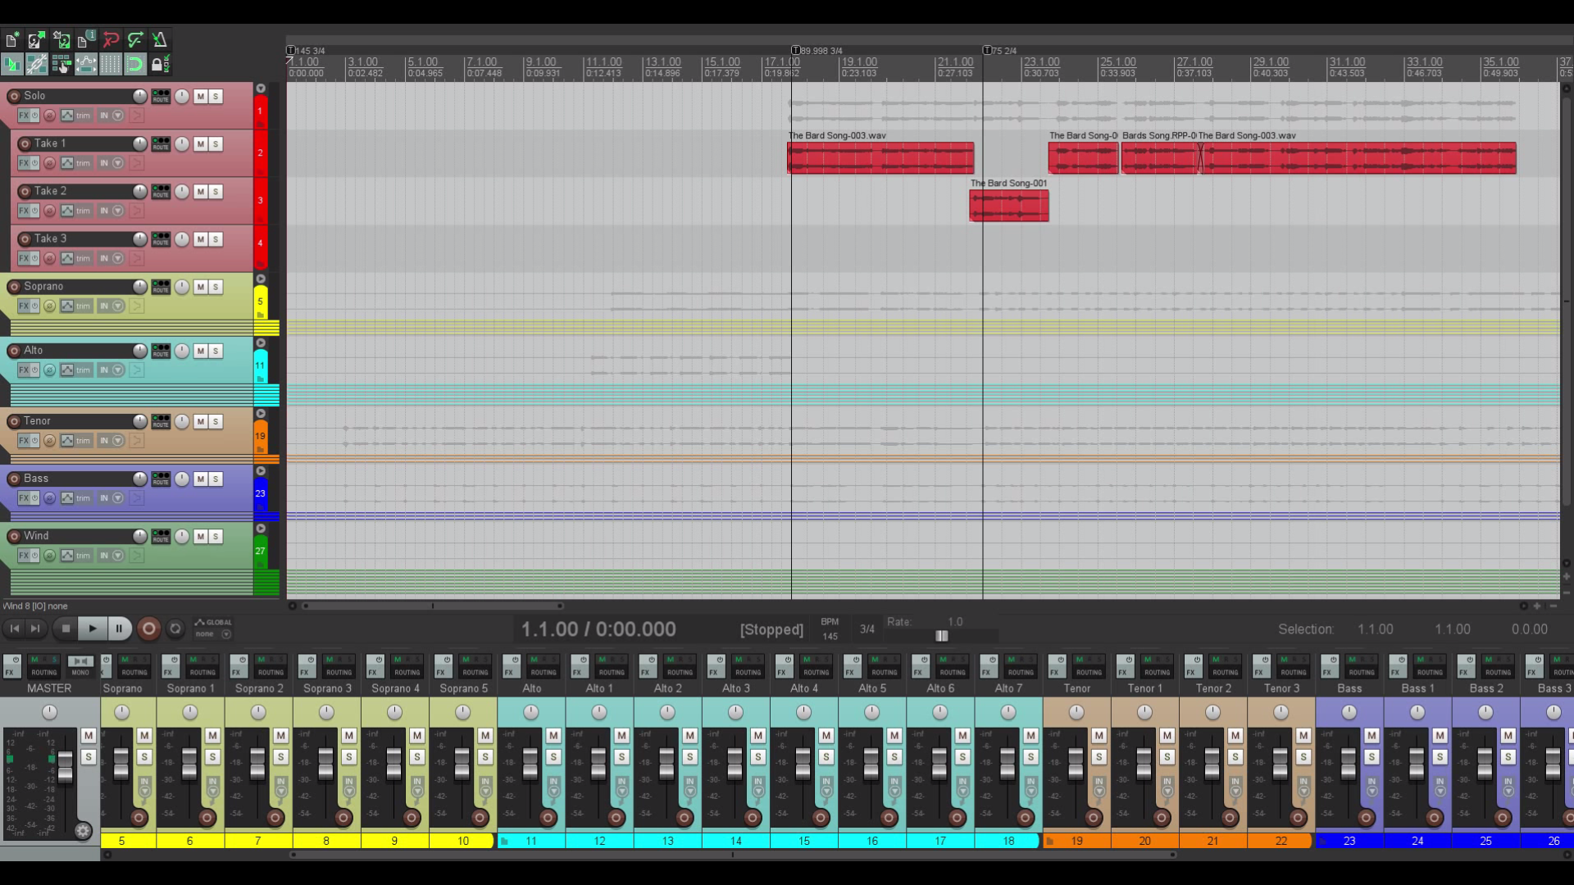Screen dimensions: 1574x885
Task: Click the playback Rate slider
Action: point(942,636)
